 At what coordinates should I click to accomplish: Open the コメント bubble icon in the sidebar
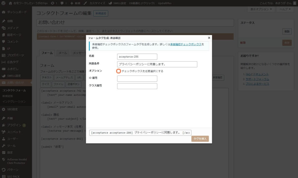tap(3, 42)
